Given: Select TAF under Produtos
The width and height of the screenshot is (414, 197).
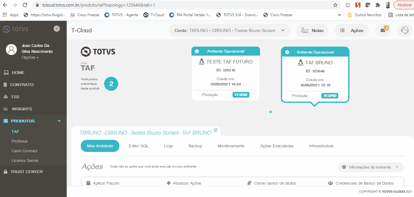Looking at the screenshot, I should [15, 131].
